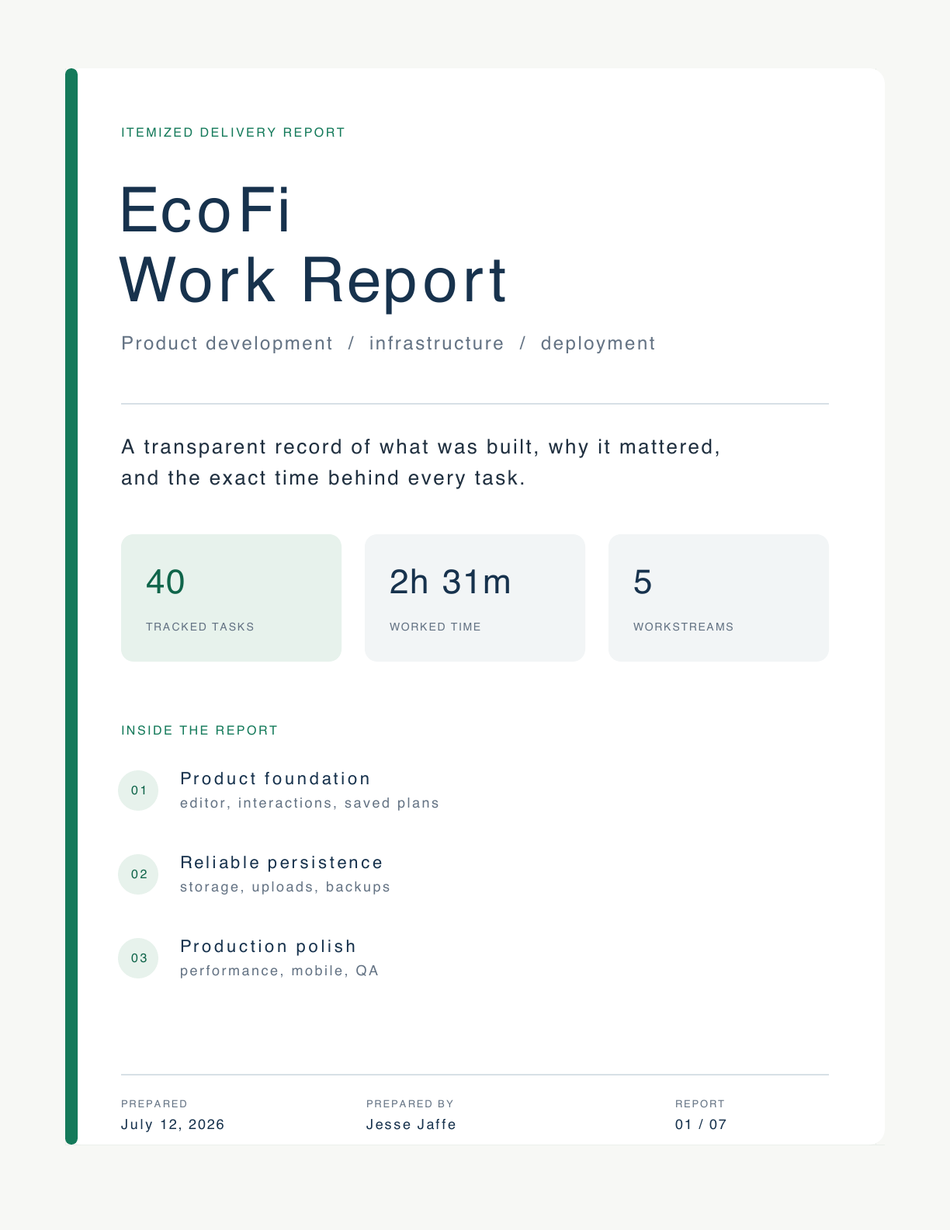Click 'and the exact time behind every task.'

click(x=323, y=478)
